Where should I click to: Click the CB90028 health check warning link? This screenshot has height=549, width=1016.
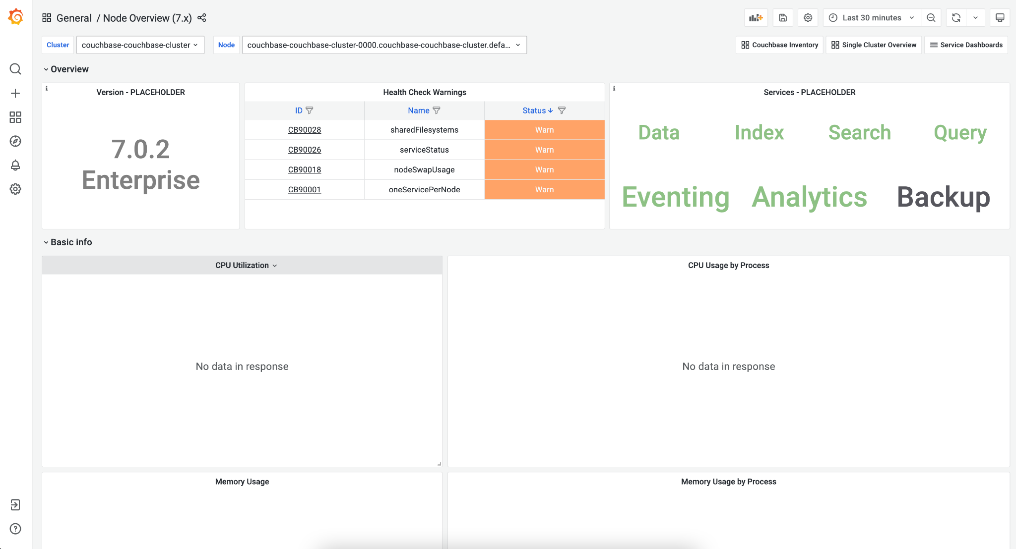pyautogui.click(x=304, y=130)
